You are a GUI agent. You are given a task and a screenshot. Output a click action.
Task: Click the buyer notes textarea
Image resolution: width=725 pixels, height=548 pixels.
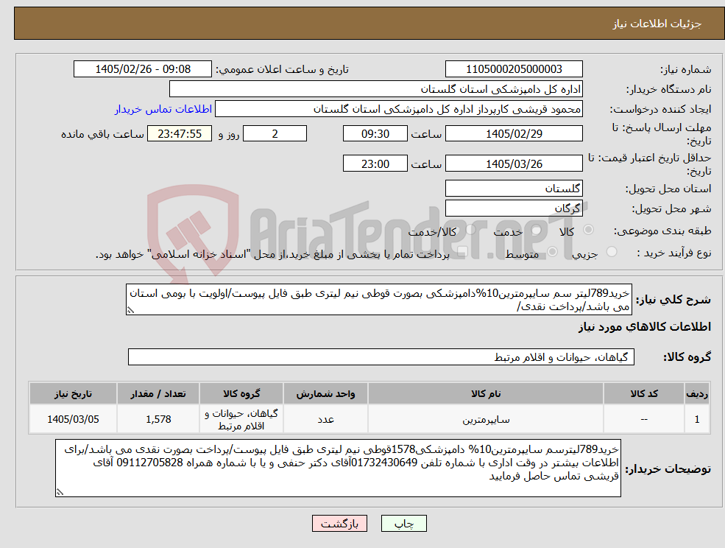[338, 468]
